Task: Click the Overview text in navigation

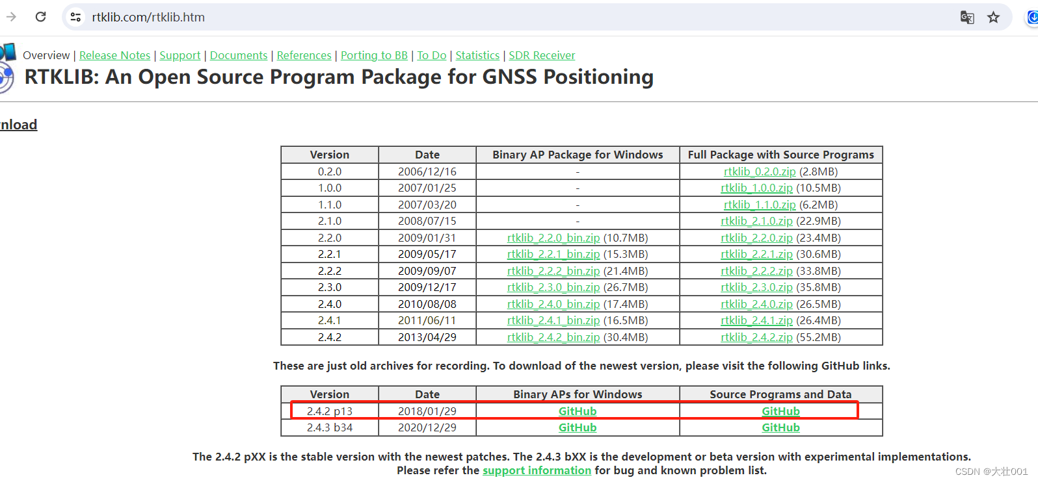Action: pos(46,55)
